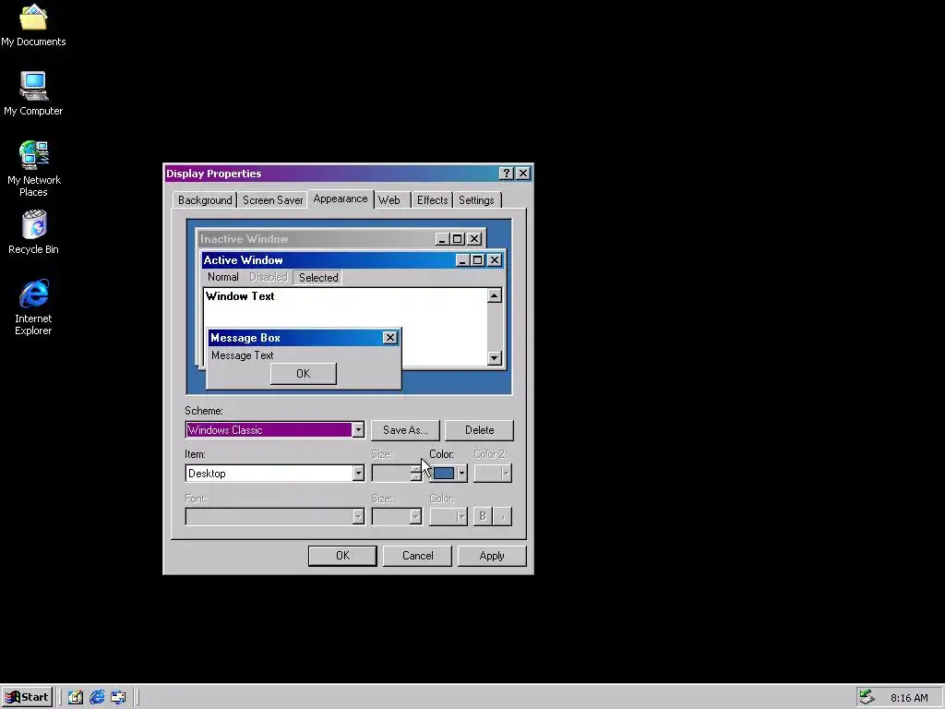
Task: Click the taskbar clock showing 8:16 AM
Action: [x=909, y=698]
